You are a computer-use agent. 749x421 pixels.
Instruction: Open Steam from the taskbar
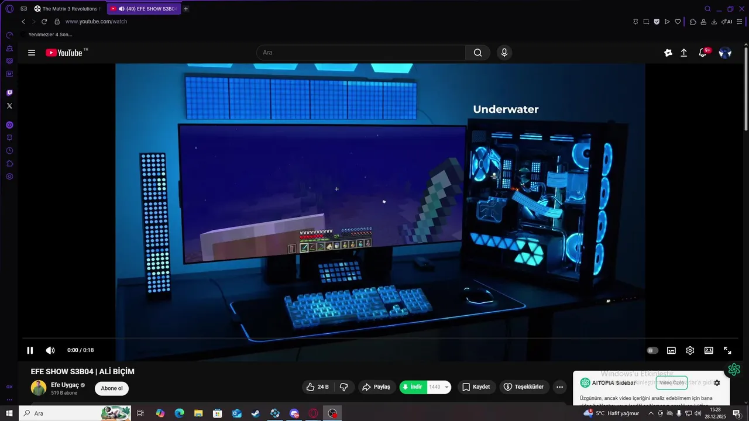pos(256,413)
